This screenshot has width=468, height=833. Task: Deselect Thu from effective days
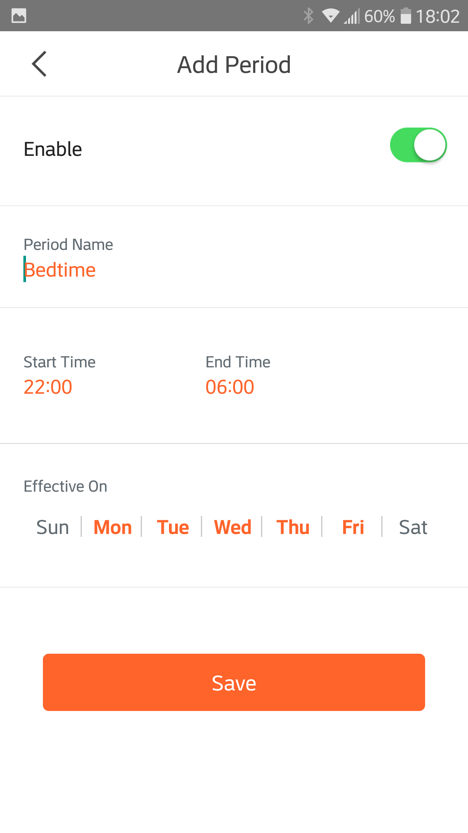point(293,527)
